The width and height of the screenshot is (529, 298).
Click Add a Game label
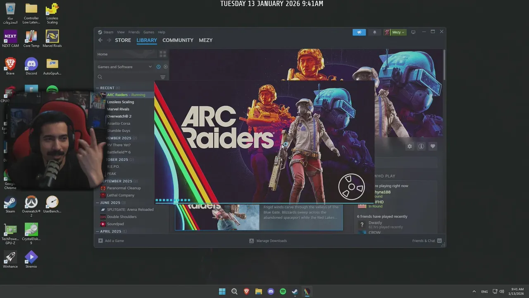[x=114, y=240]
